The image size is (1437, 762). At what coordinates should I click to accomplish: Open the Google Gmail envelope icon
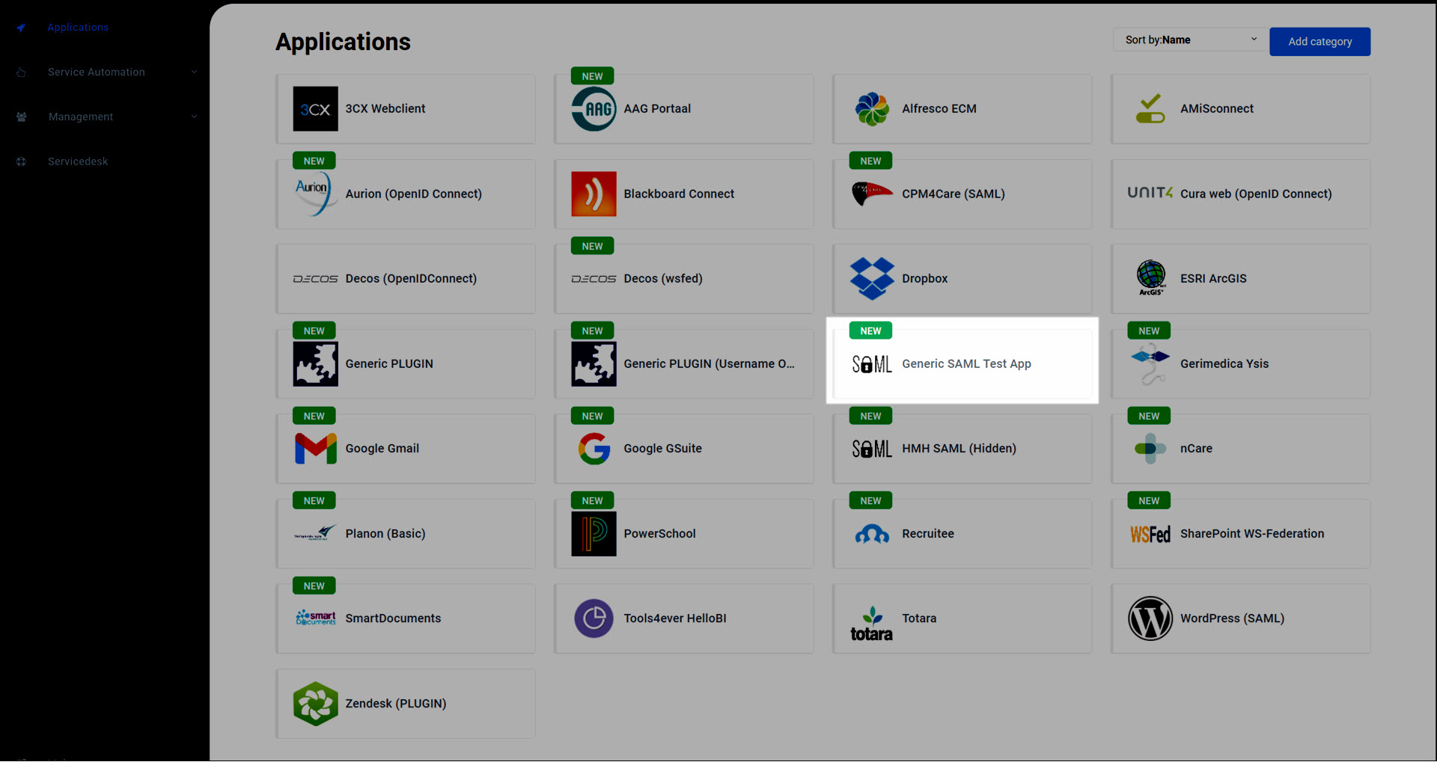[315, 449]
